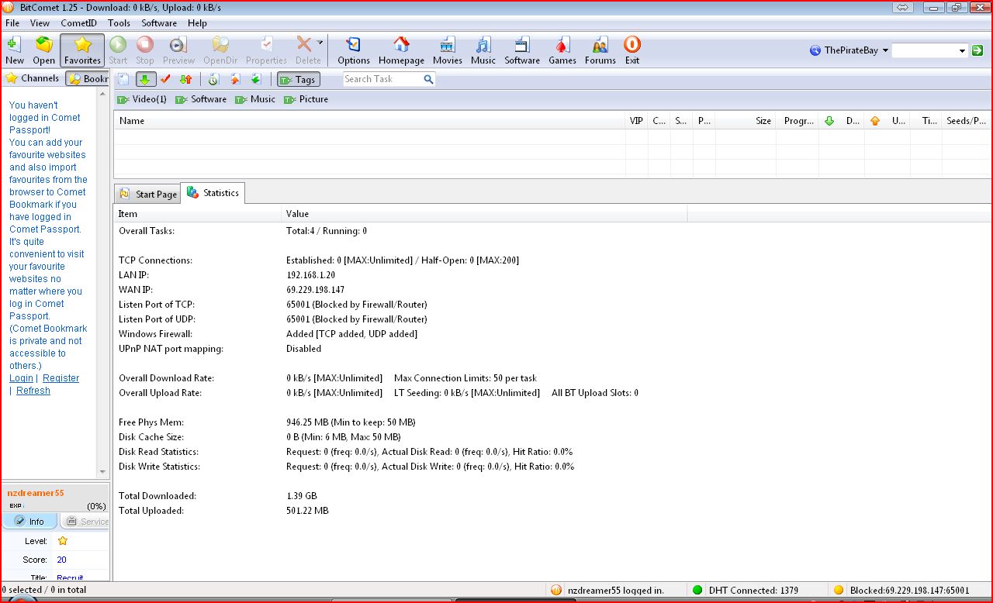Viewport: 993px width, 603px height.
Task: Open the View menu
Action: point(40,23)
